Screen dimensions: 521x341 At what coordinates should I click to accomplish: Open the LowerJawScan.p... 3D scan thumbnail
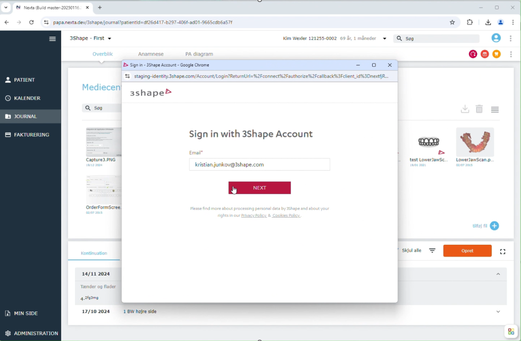point(475,142)
